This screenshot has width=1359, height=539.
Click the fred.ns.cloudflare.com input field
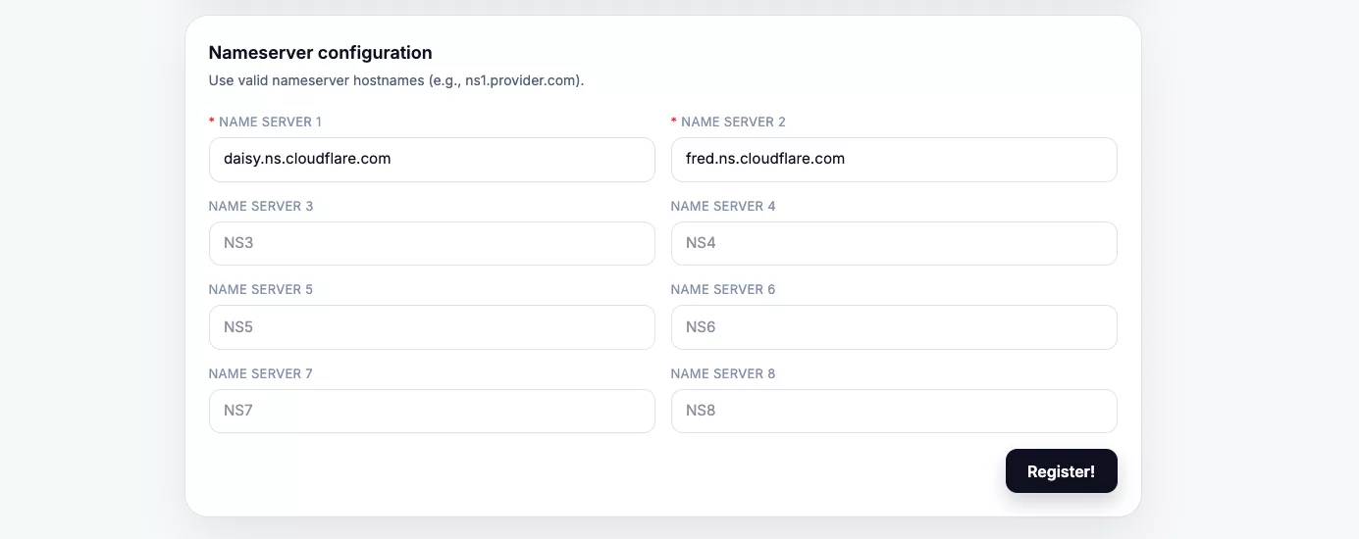coord(893,159)
